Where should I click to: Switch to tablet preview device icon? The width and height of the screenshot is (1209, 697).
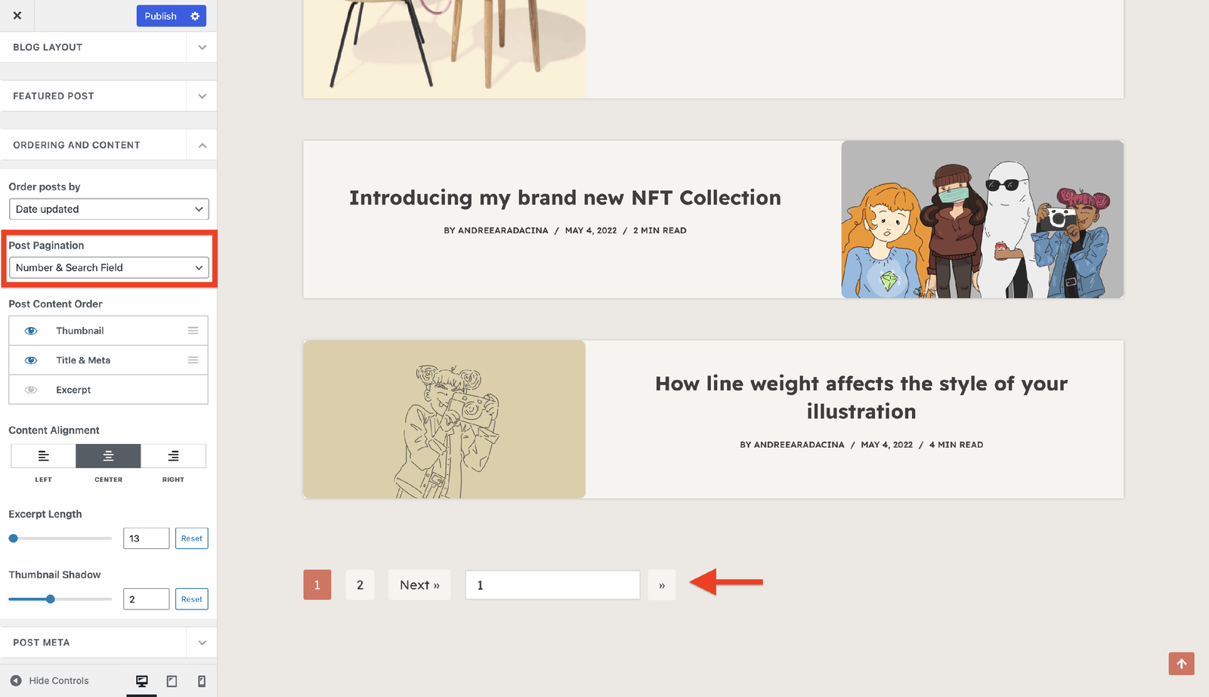[x=172, y=681]
